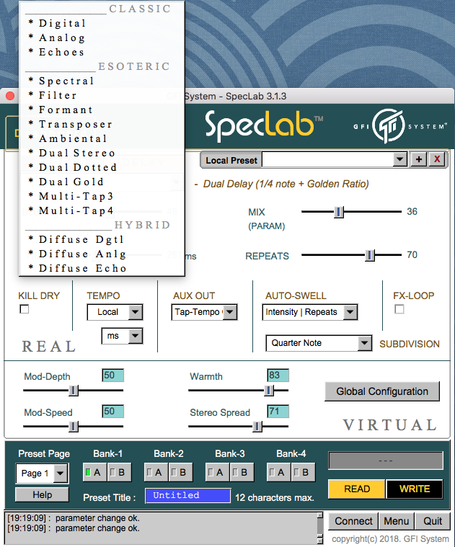Click the Stereo Spread value field
Viewport: 455px width, 547px height.
278,412
